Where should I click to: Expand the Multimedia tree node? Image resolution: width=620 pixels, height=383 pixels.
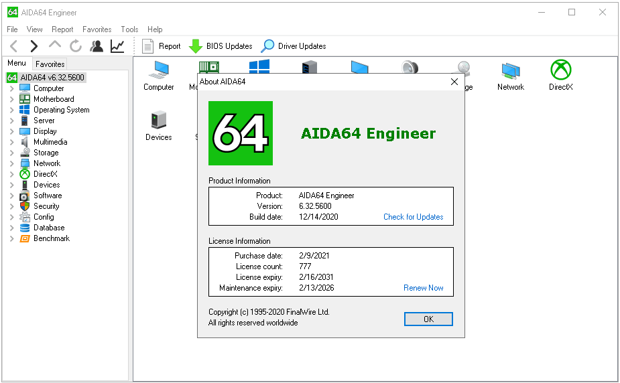[11, 142]
